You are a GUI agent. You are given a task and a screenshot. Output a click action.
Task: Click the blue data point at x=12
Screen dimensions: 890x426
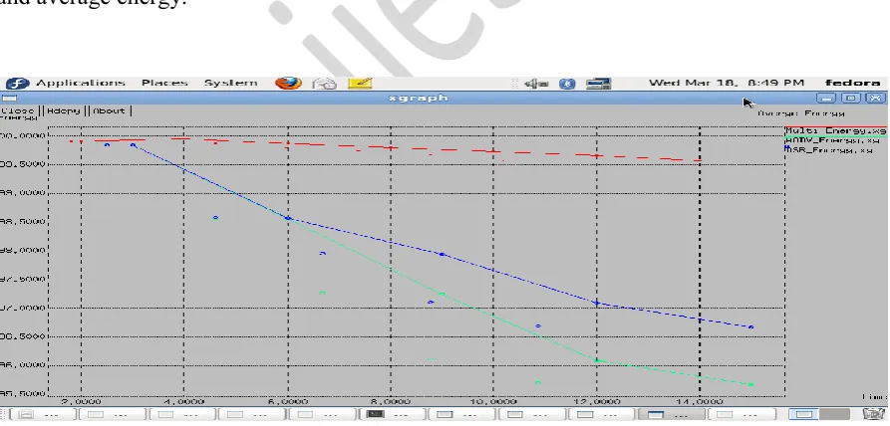(x=597, y=303)
